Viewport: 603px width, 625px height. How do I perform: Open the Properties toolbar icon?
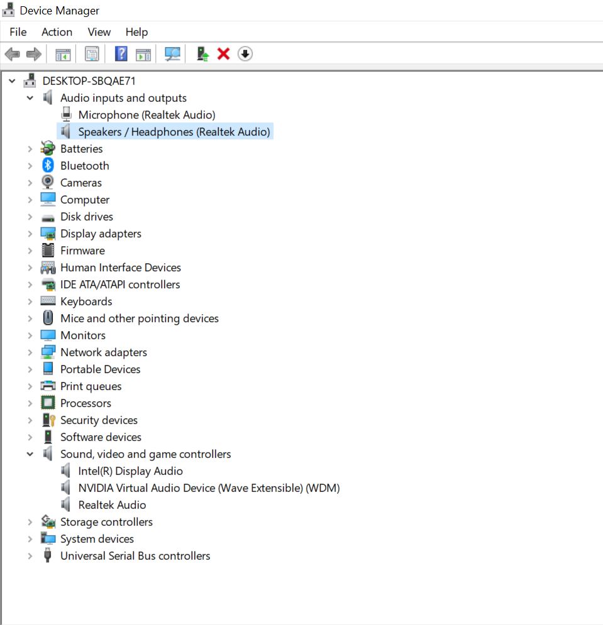[92, 54]
